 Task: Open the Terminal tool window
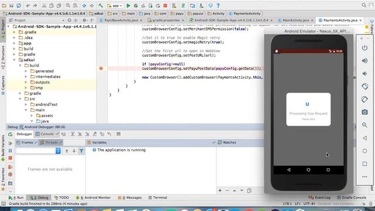[x=158, y=198]
